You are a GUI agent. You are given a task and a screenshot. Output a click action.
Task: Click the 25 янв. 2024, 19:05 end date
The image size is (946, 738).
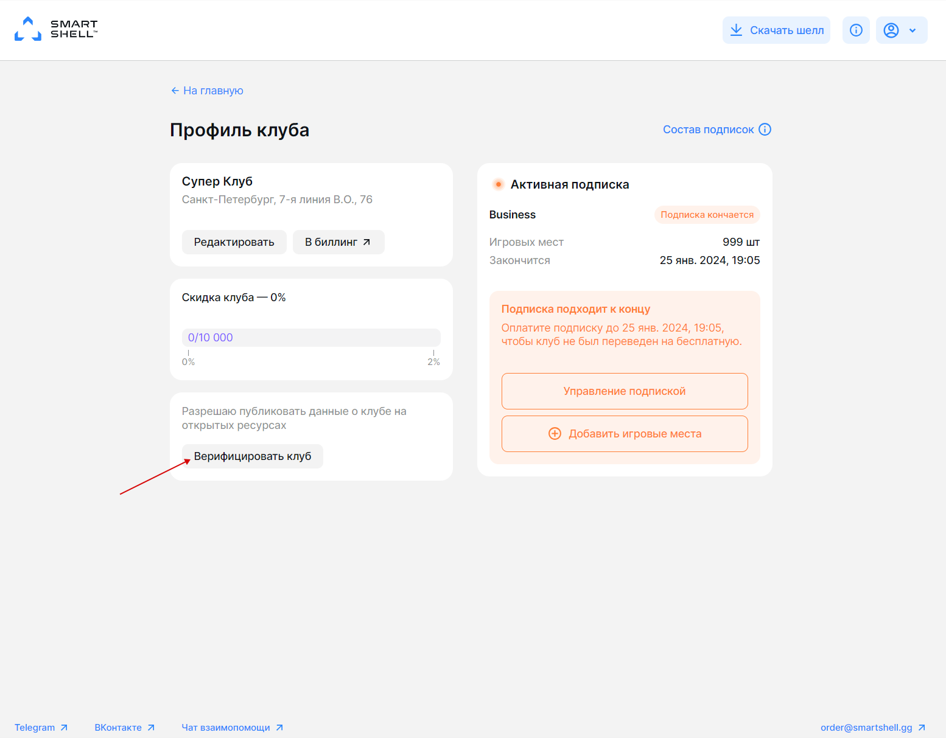pyautogui.click(x=710, y=260)
